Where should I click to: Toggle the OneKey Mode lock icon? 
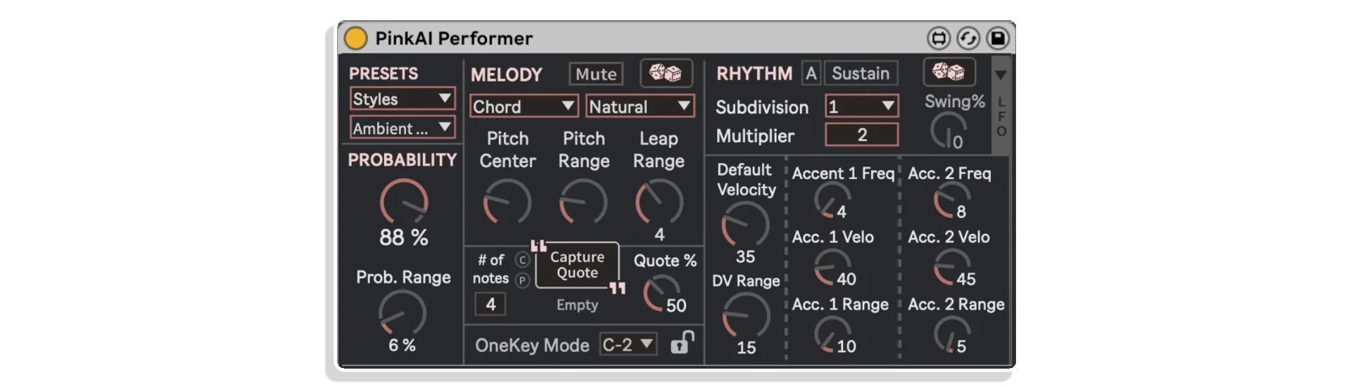681,343
